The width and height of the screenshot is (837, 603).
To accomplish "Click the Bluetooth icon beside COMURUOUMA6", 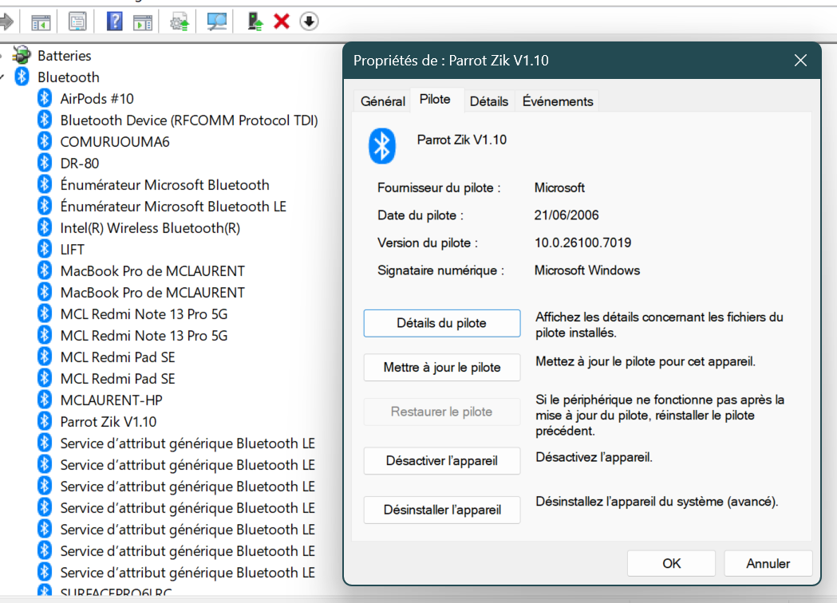I will [45, 141].
